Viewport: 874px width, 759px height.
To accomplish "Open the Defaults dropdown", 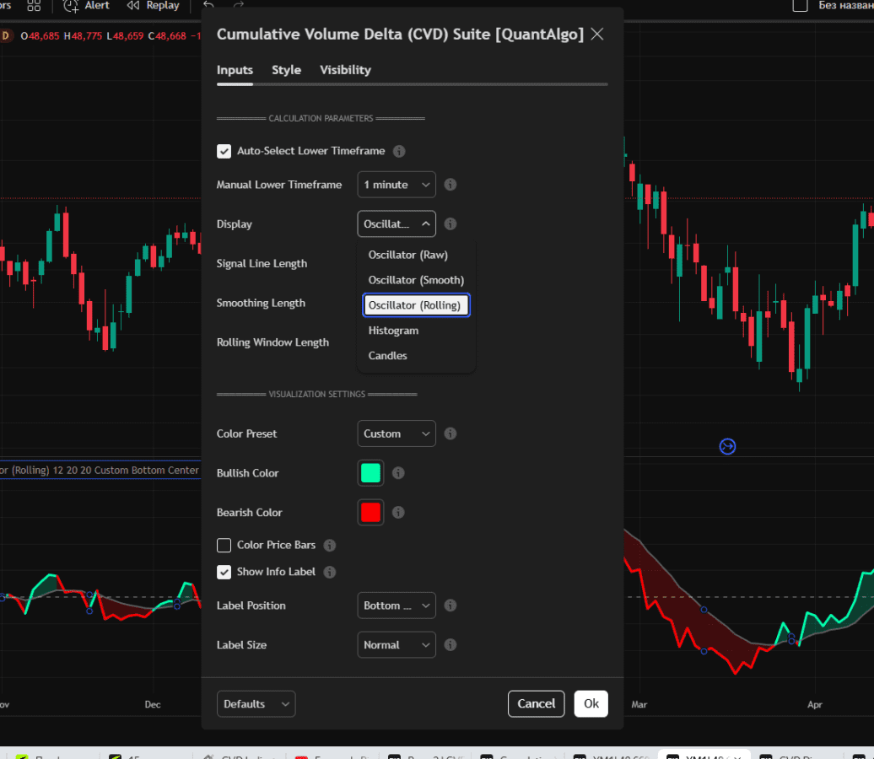I will pyautogui.click(x=256, y=704).
